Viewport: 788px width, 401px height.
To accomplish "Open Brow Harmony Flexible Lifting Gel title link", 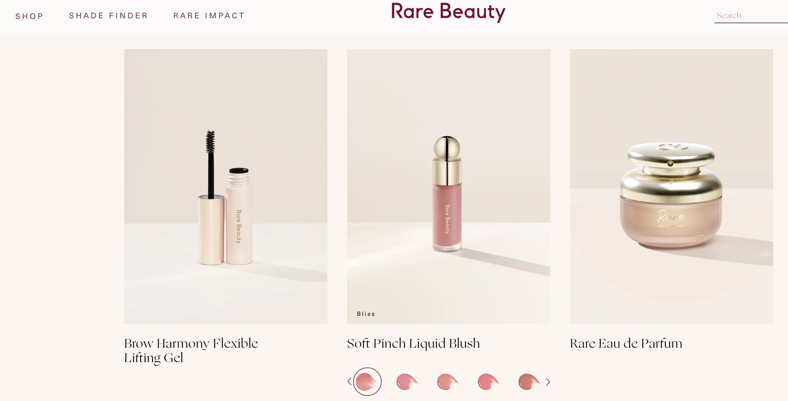I will pos(191,350).
